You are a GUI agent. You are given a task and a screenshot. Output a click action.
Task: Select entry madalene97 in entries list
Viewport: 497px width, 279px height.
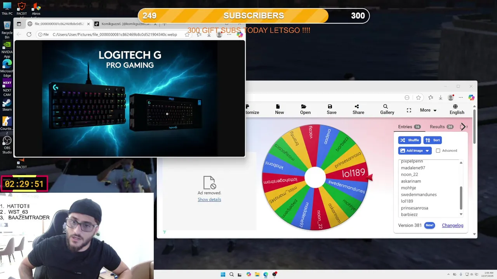click(413, 168)
